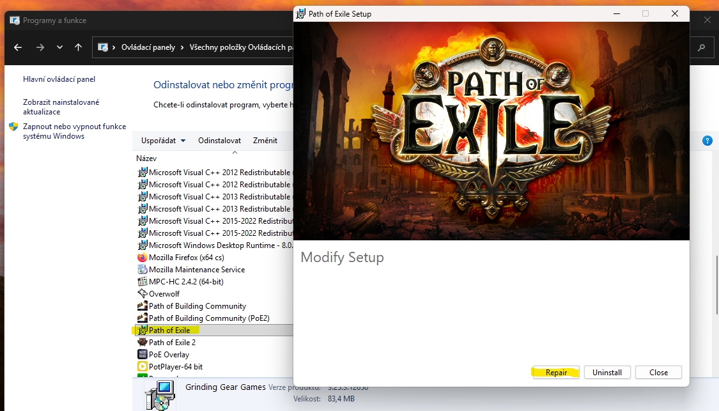
Task: Click the 83,4 MB size value
Action: 341,399
